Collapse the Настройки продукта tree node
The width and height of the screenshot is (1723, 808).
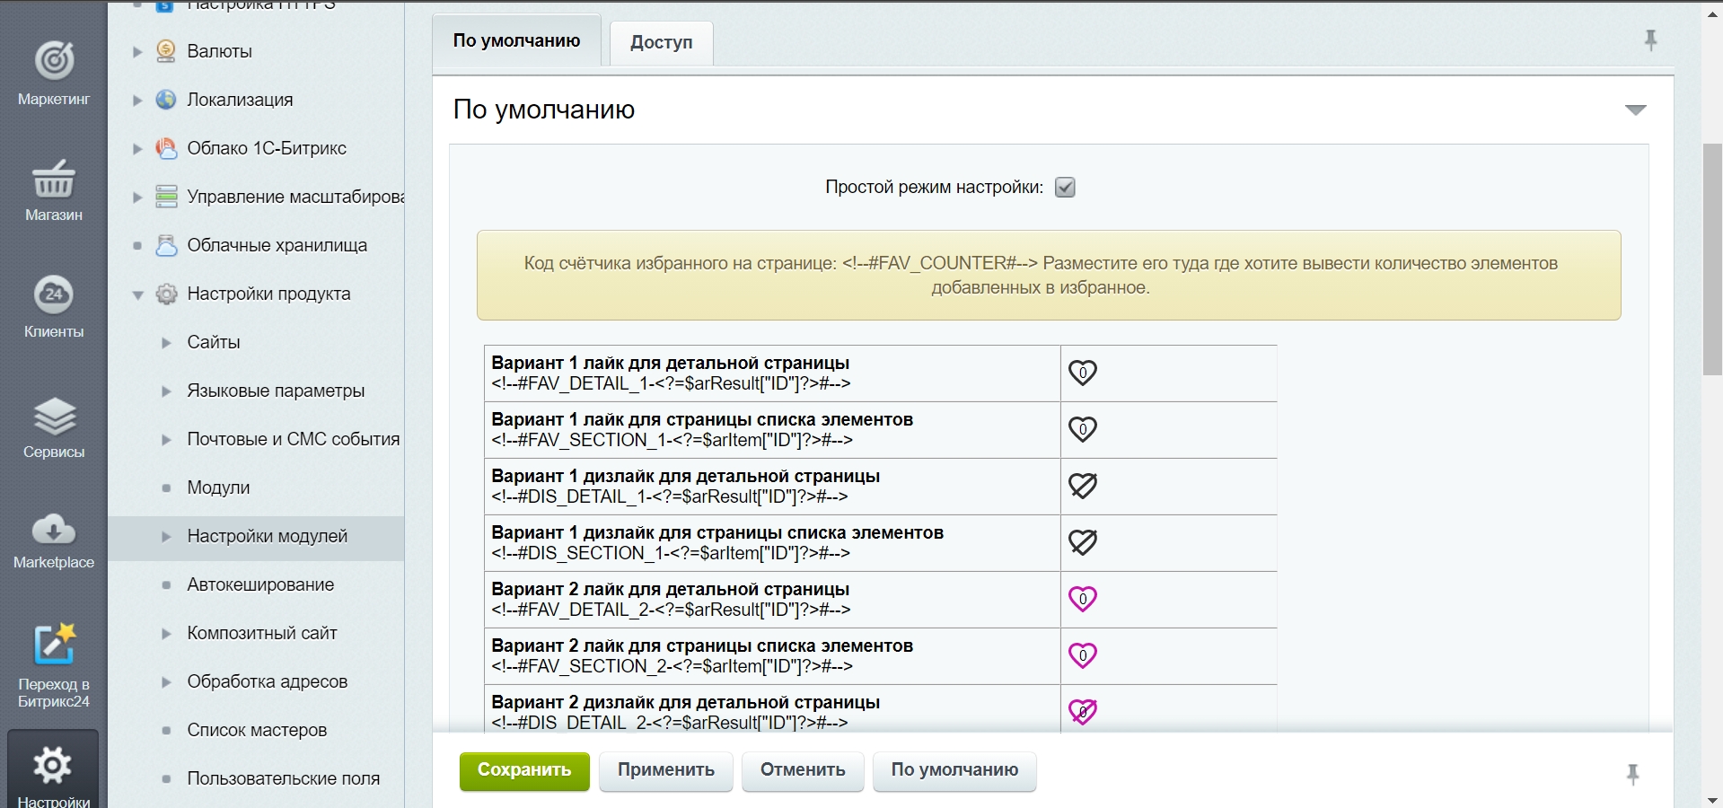(137, 294)
